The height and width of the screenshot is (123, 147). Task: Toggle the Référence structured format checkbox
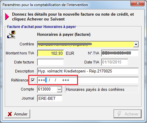click(33, 80)
